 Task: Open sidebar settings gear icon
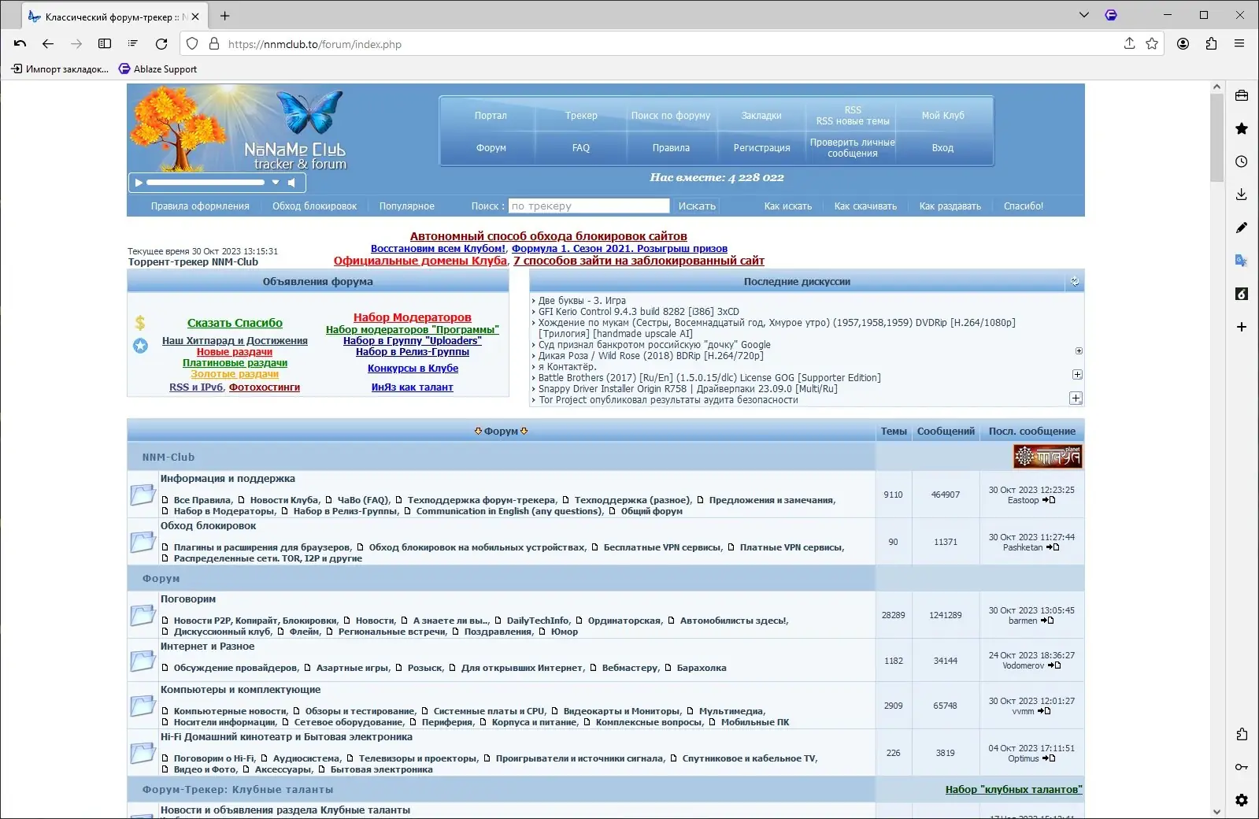(x=1242, y=800)
